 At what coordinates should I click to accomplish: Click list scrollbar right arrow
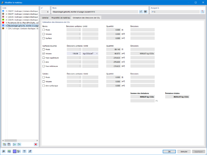(x=37, y=141)
